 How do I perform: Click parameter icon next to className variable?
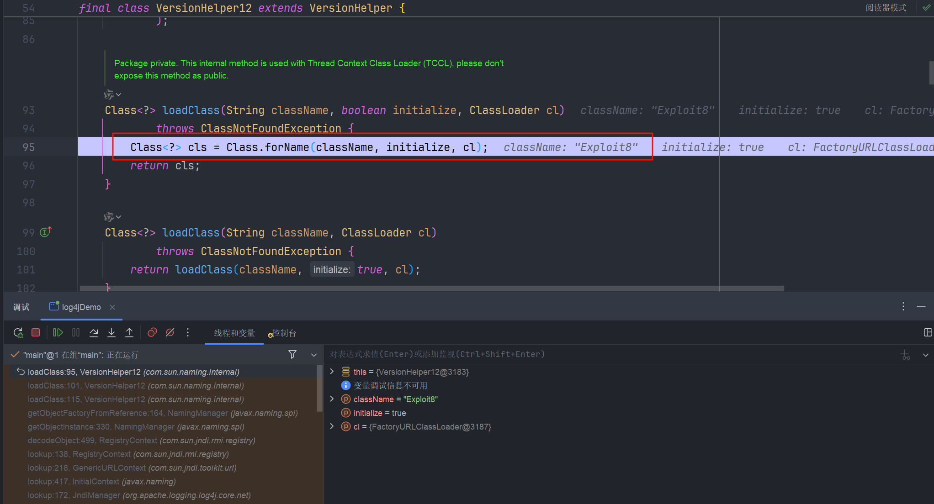(346, 399)
